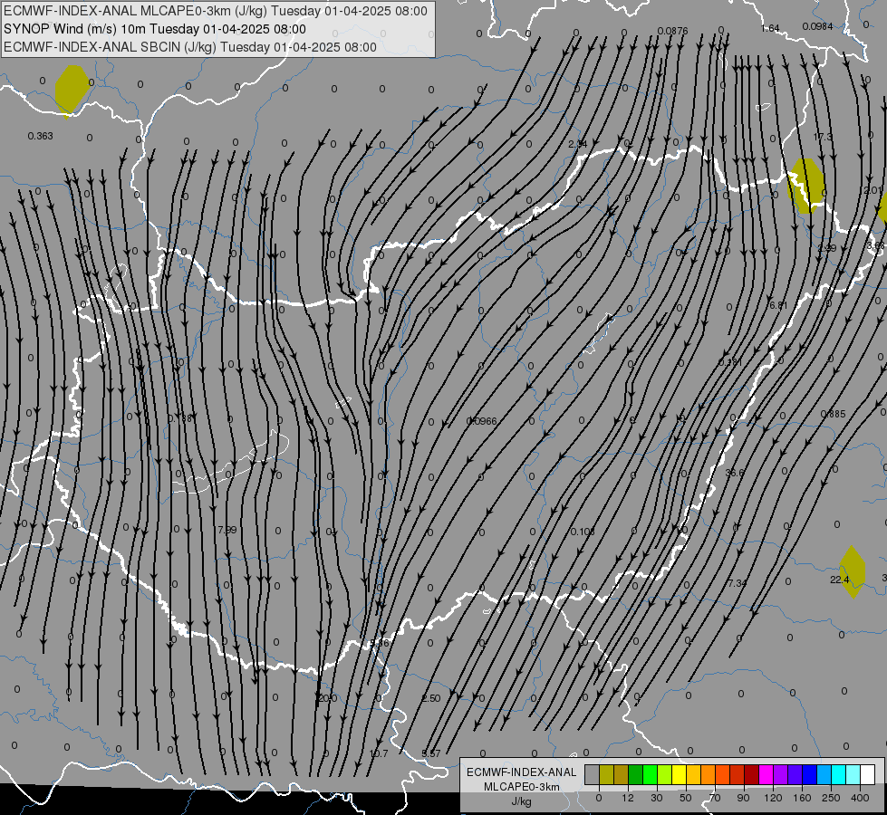Viewport: 887px width, 815px height.
Task: Click the map value '0.0966'
Action: tap(481, 421)
